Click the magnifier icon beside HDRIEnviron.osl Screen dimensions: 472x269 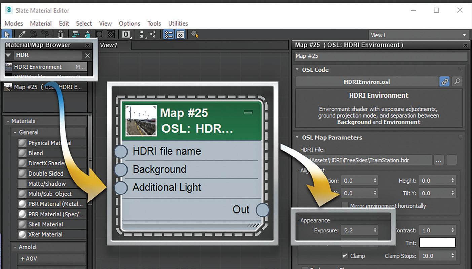[x=457, y=82]
